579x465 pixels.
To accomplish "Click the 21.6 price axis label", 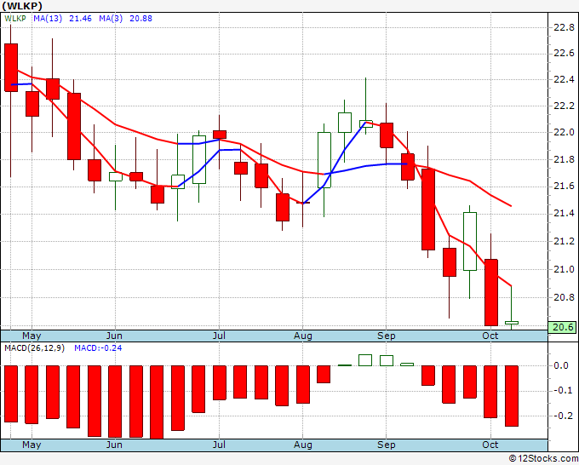I will pyautogui.click(x=564, y=187).
